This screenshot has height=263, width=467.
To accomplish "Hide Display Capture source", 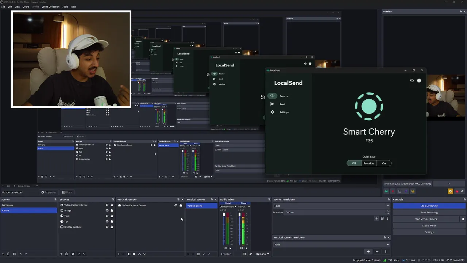I will click(107, 227).
